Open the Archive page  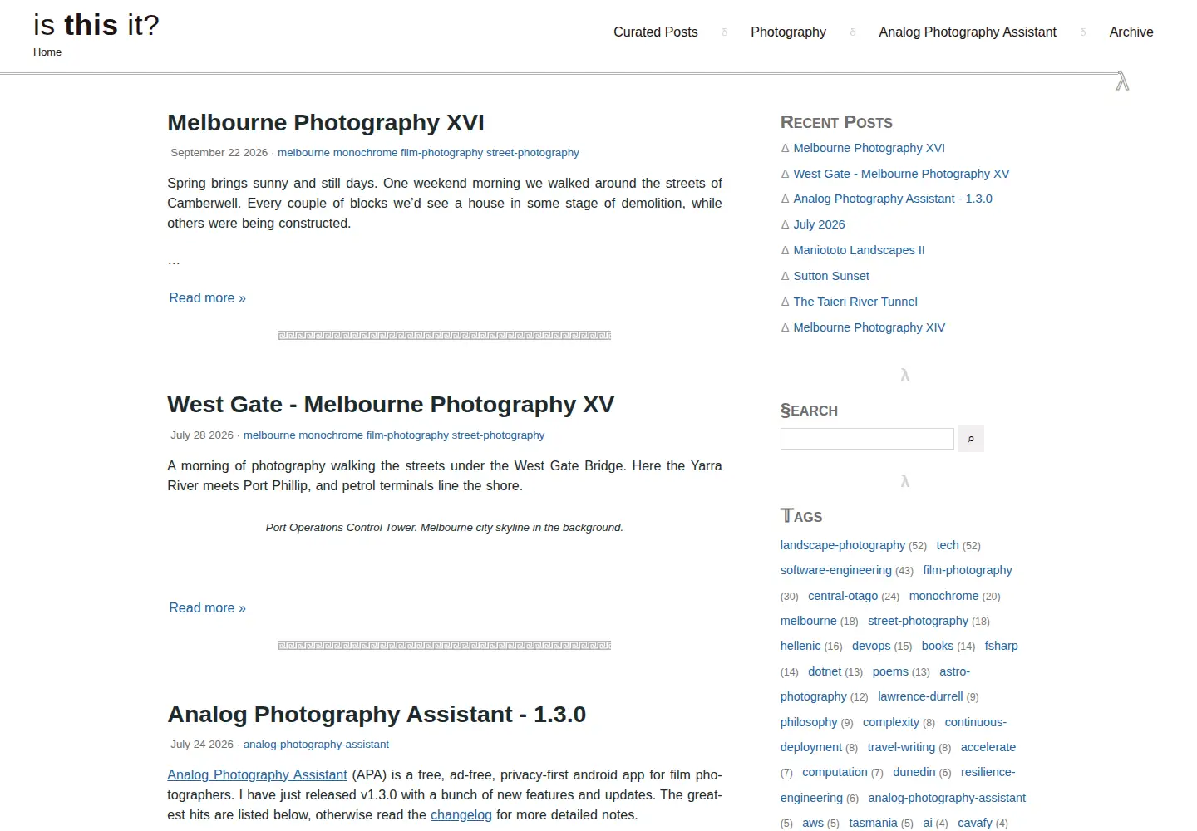click(1131, 32)
